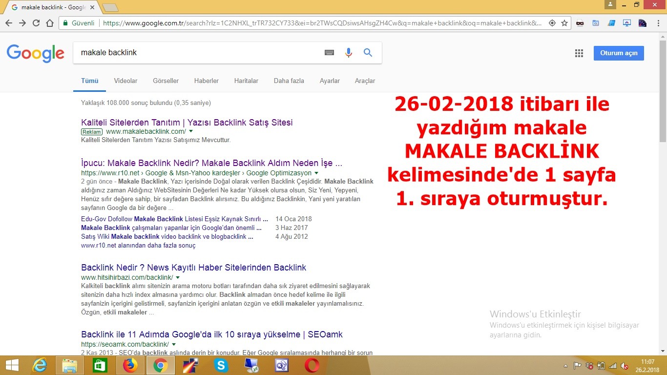The image size is (667, 375).
Task: Open the Windows Start button
Action: tap(12, 365)
